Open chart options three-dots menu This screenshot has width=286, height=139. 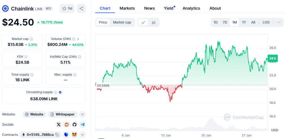tap(279, 22)
